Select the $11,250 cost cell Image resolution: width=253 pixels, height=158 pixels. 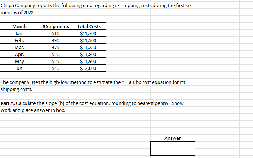pos(89,47)
